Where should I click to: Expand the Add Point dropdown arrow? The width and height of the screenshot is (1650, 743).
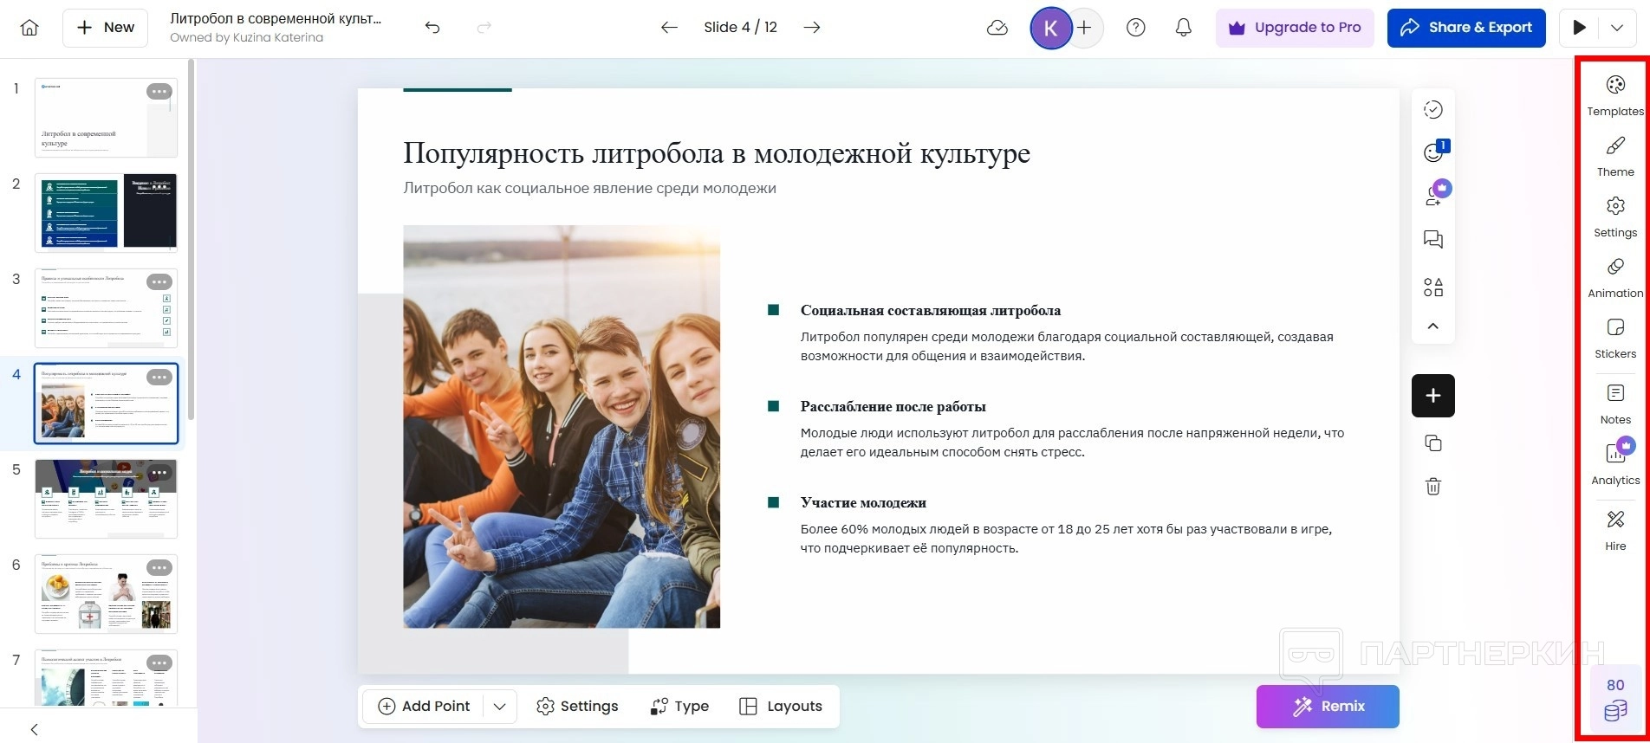pyautogui.click(x=499, y=707)
